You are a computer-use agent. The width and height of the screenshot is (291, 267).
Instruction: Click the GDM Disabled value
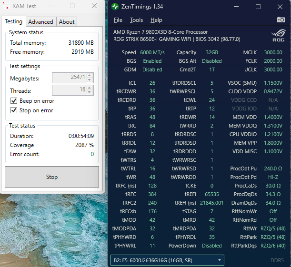tap(152, 69)
